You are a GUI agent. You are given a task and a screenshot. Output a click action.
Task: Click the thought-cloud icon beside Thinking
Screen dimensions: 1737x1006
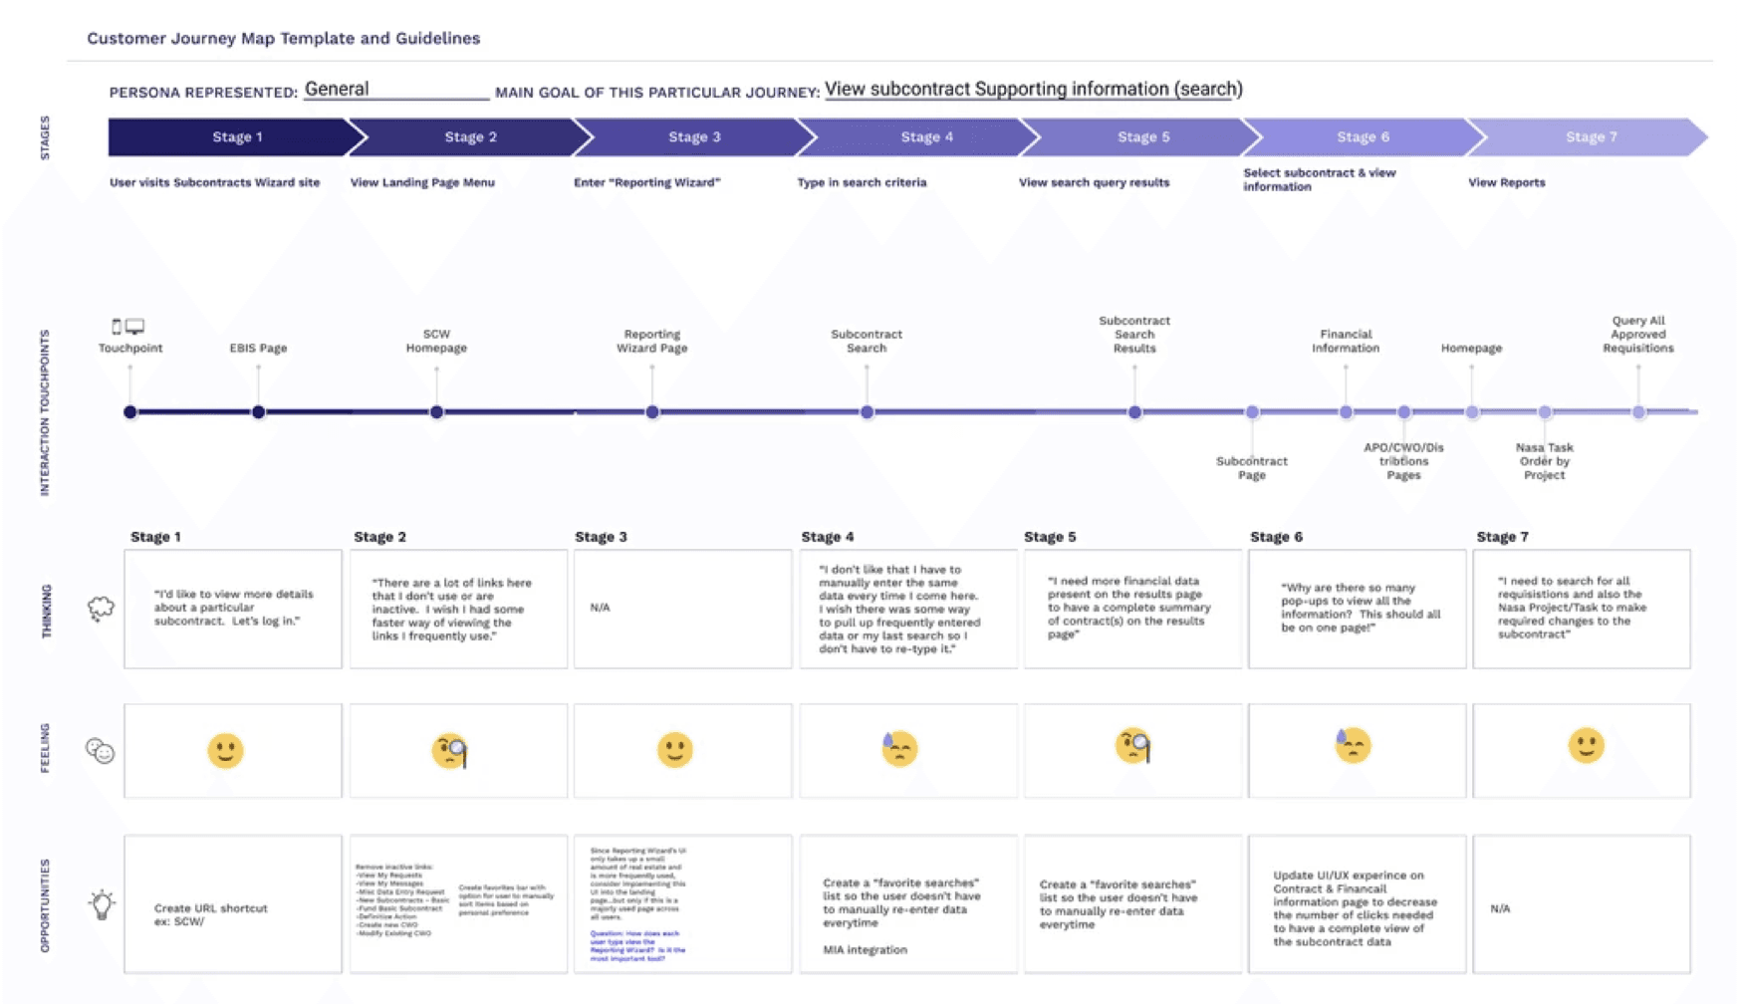101,609
